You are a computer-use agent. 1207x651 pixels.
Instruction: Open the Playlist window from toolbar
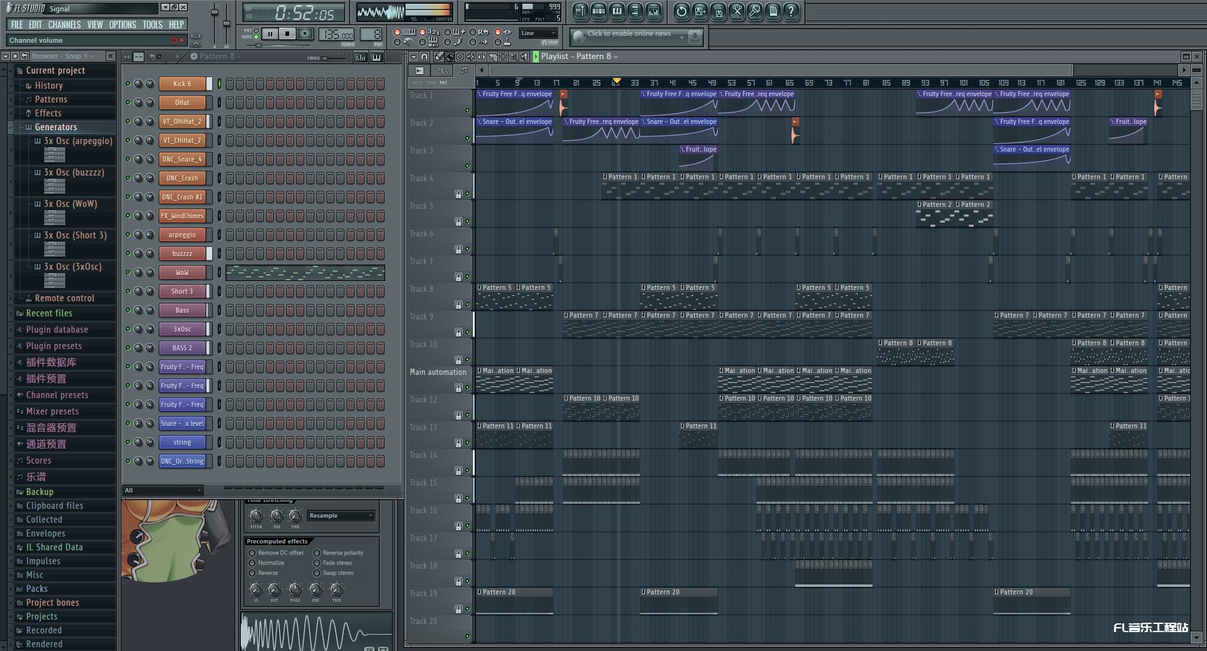[580, 11]
